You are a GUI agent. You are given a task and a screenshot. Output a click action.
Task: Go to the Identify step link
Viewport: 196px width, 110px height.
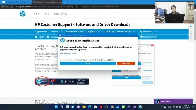pos(42,37)
